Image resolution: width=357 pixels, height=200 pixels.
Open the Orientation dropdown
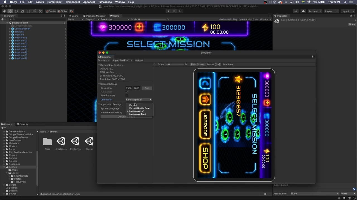tap(139, 99)
